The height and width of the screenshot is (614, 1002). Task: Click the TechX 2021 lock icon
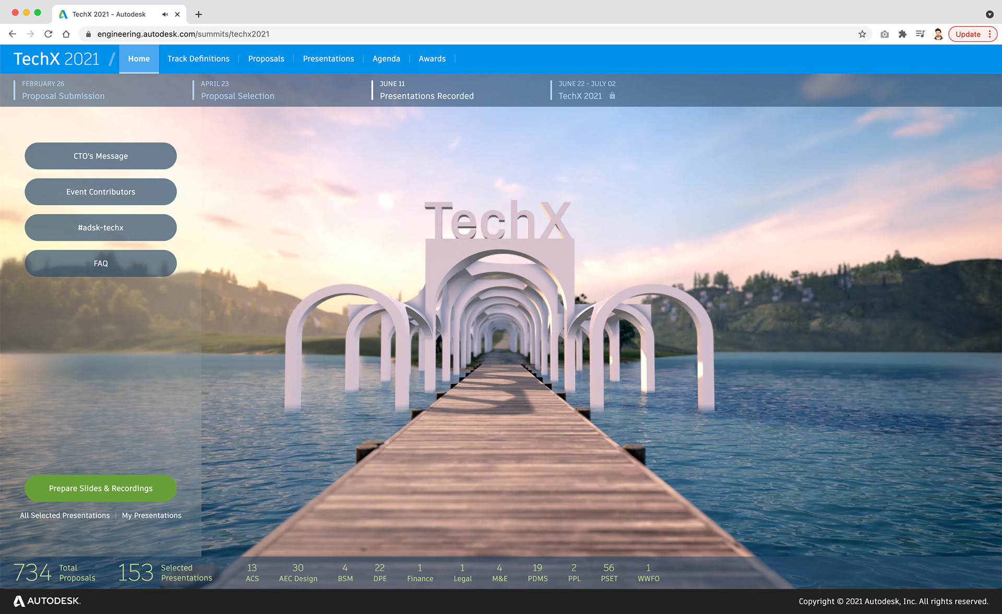pyautogui.click(x=612, y=96)
